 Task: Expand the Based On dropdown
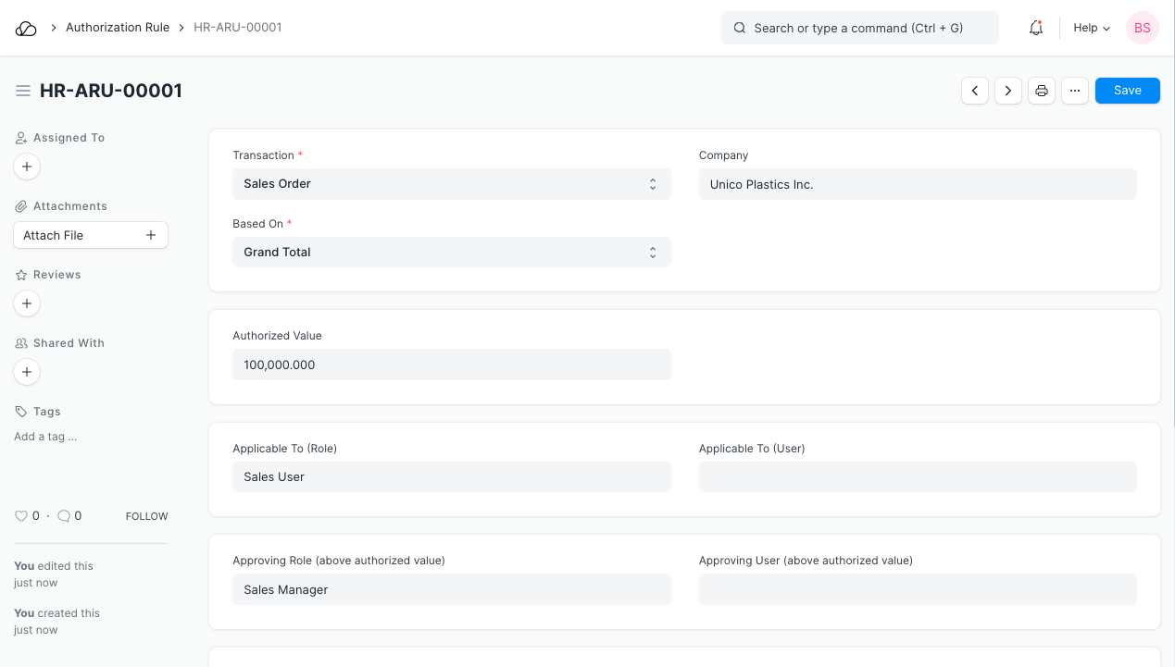pos(451,253)
